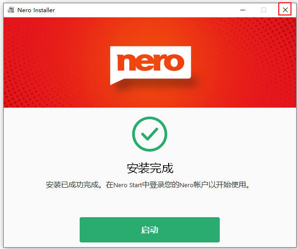The width and height of the screenshot is (298, 249).
Task: Close the Nero Installer window
Action: click(285, 10)
